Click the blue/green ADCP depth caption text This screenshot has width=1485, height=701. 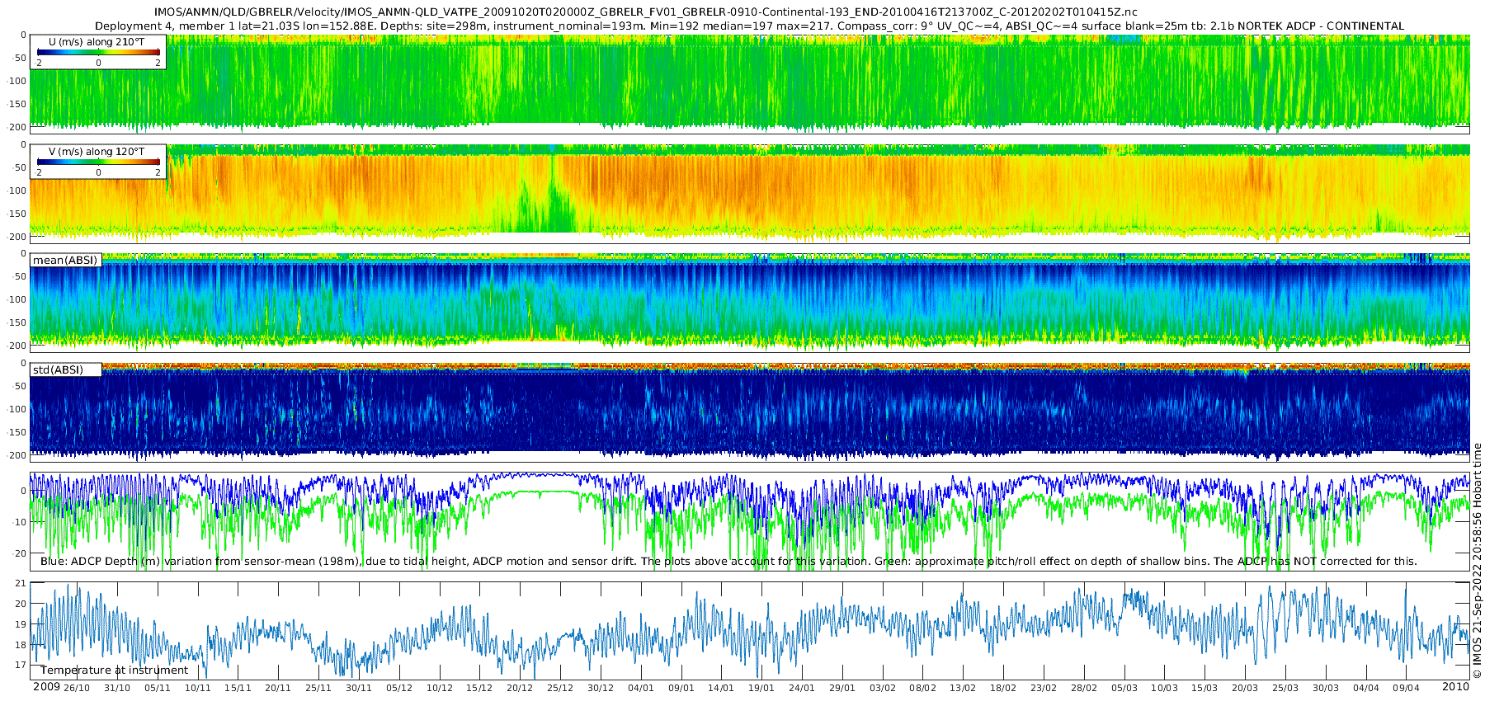pos(728,562)
